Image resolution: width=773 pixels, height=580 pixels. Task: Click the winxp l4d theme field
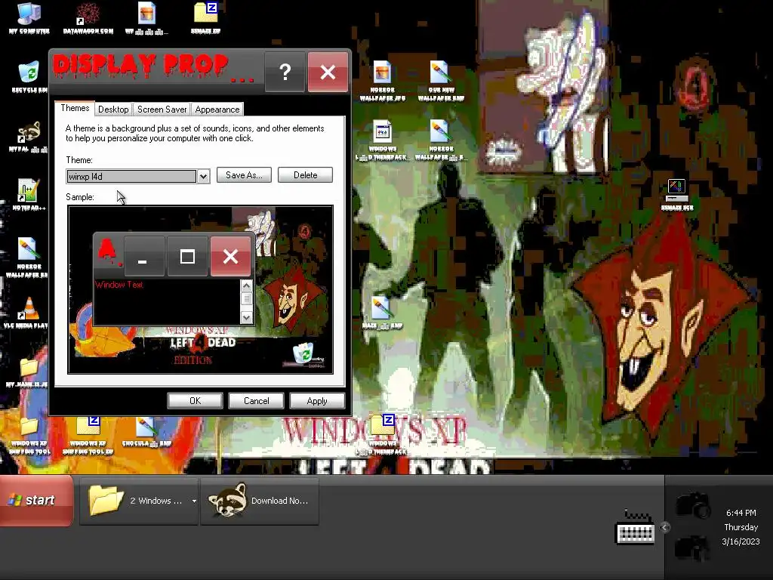[x=131, y=177]
